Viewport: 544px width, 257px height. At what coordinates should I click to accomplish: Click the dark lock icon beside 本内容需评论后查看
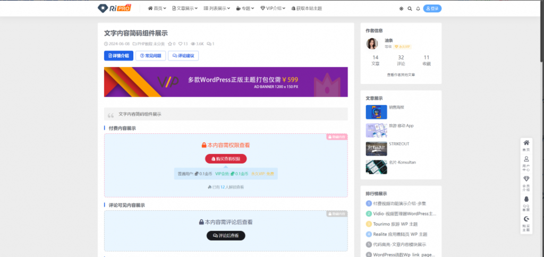(x=201, y=222)
